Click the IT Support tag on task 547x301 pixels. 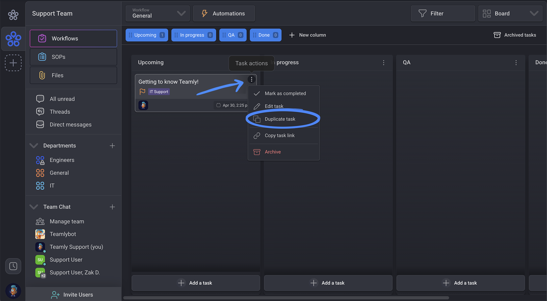[x=159, y=92]
